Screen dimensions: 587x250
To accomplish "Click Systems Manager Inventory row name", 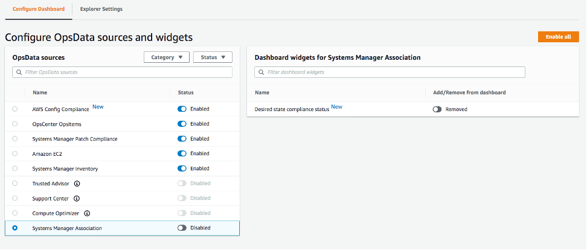I will (x=65, y=169).
